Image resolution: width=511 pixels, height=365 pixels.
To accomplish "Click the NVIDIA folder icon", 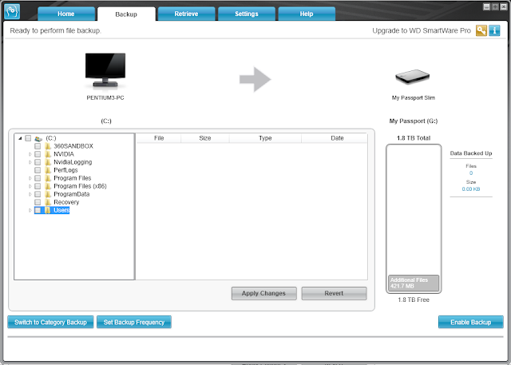I will [48, 154].
